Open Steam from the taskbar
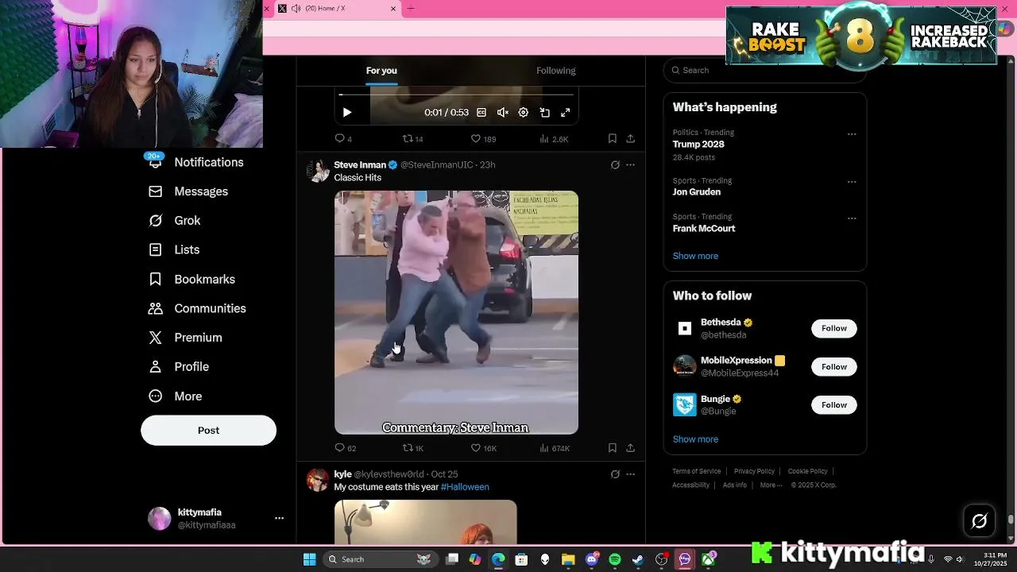This screenshot has height=572, width=1017. [638, 559]
